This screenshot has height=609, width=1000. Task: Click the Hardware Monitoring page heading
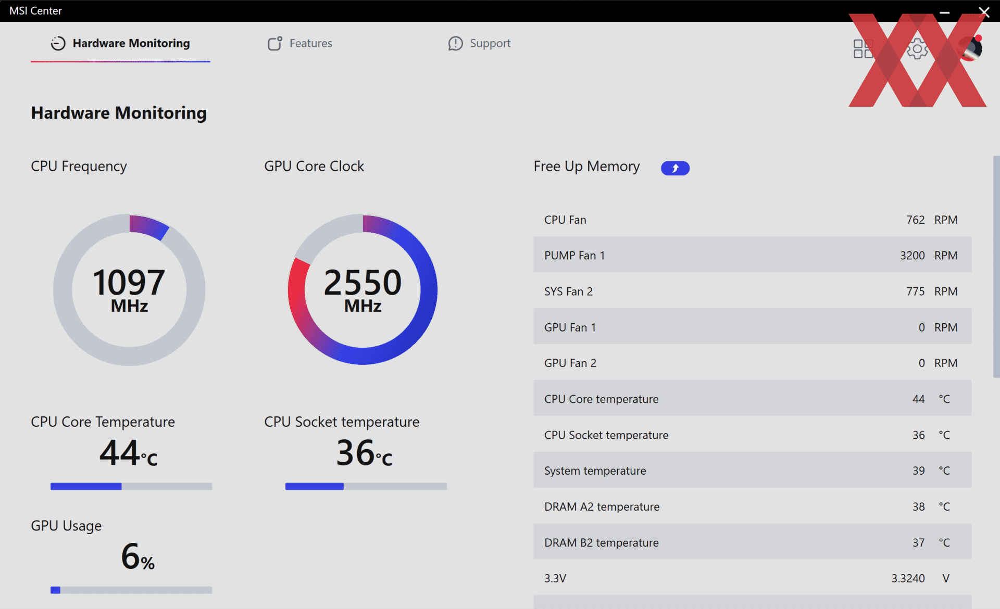119,113
